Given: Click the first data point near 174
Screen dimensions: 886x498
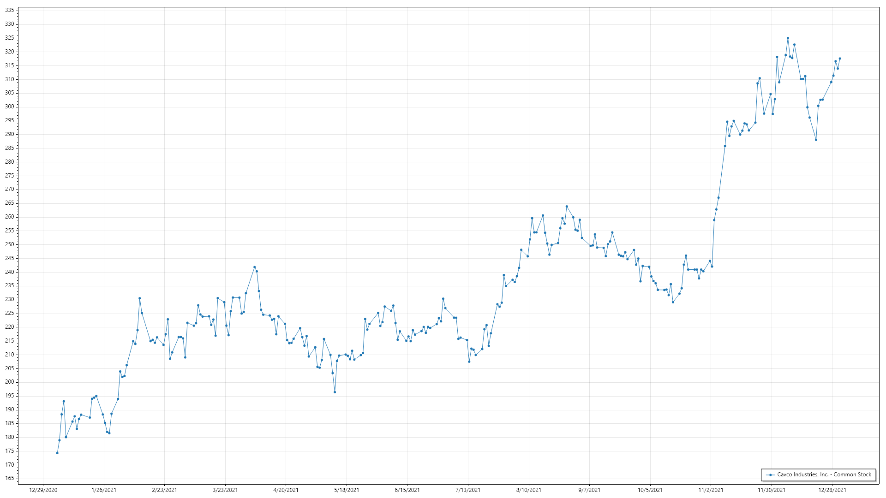Looking at the screenshot, I should point(57,453).
